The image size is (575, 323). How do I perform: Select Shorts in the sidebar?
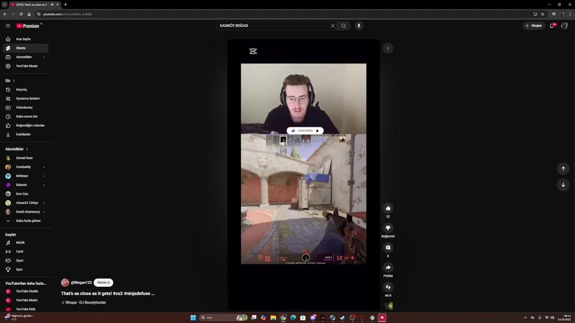coord(26,48)
